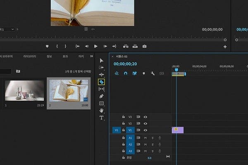The height and width of the screenshot is (165, 248).
Task: Choose the Pen tool
Action: pos(102,96)
